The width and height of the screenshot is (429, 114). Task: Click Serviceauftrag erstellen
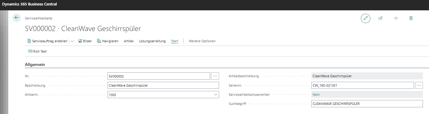click(x=47, y=41)
